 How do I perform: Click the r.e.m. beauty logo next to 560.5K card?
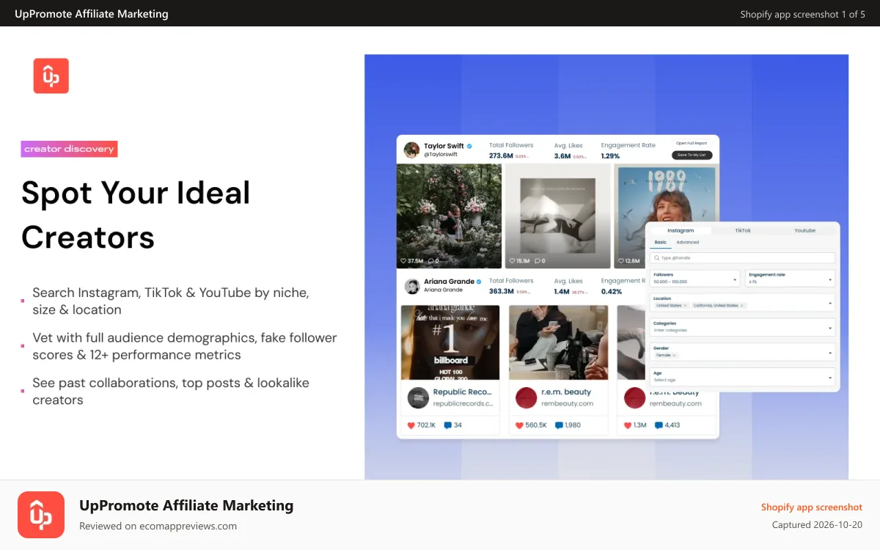527,397
